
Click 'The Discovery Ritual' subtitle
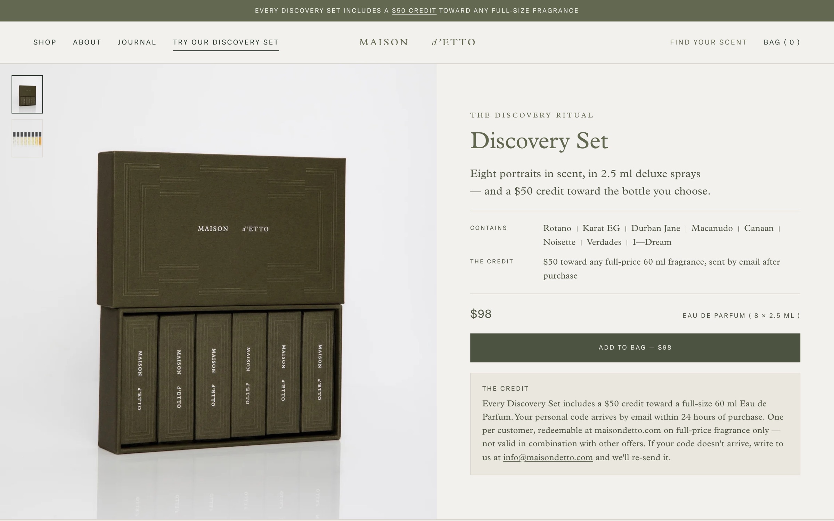[532, 115]
